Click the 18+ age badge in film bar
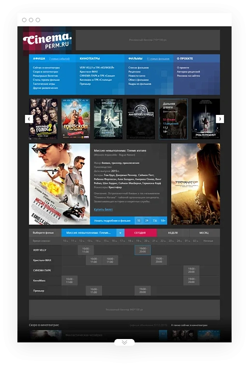249x367 pixels. [163, 221]
